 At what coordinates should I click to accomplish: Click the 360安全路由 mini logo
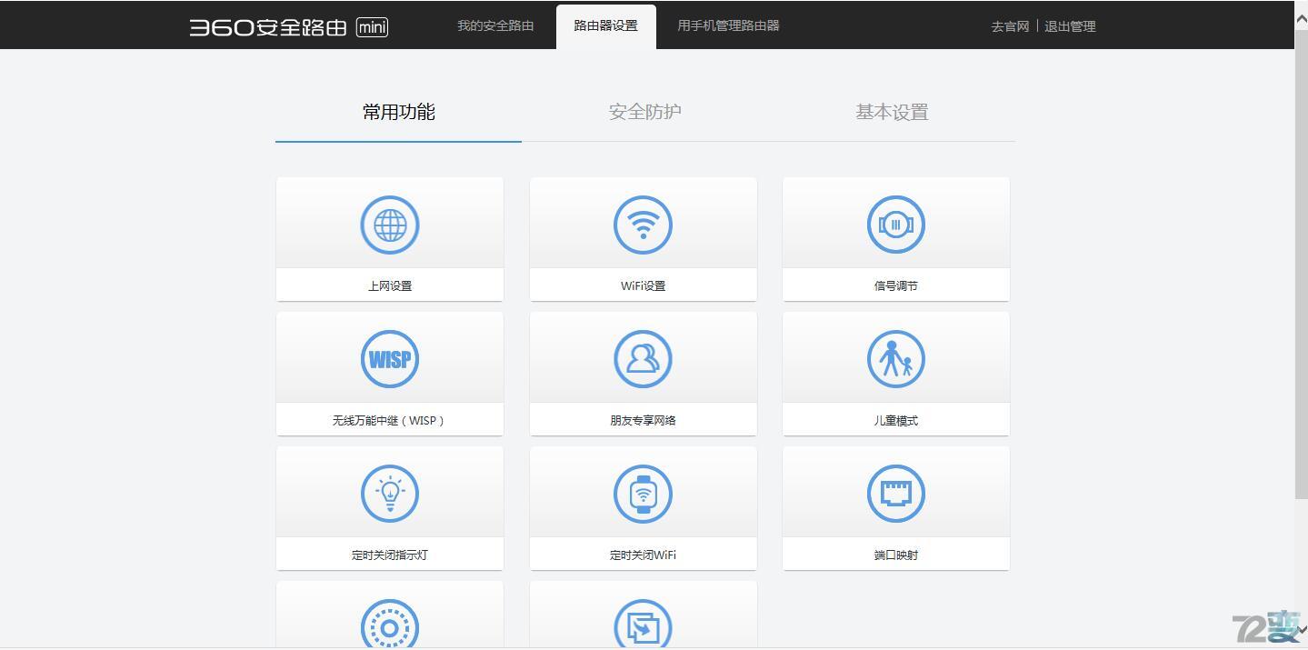[x=287, y=26]
